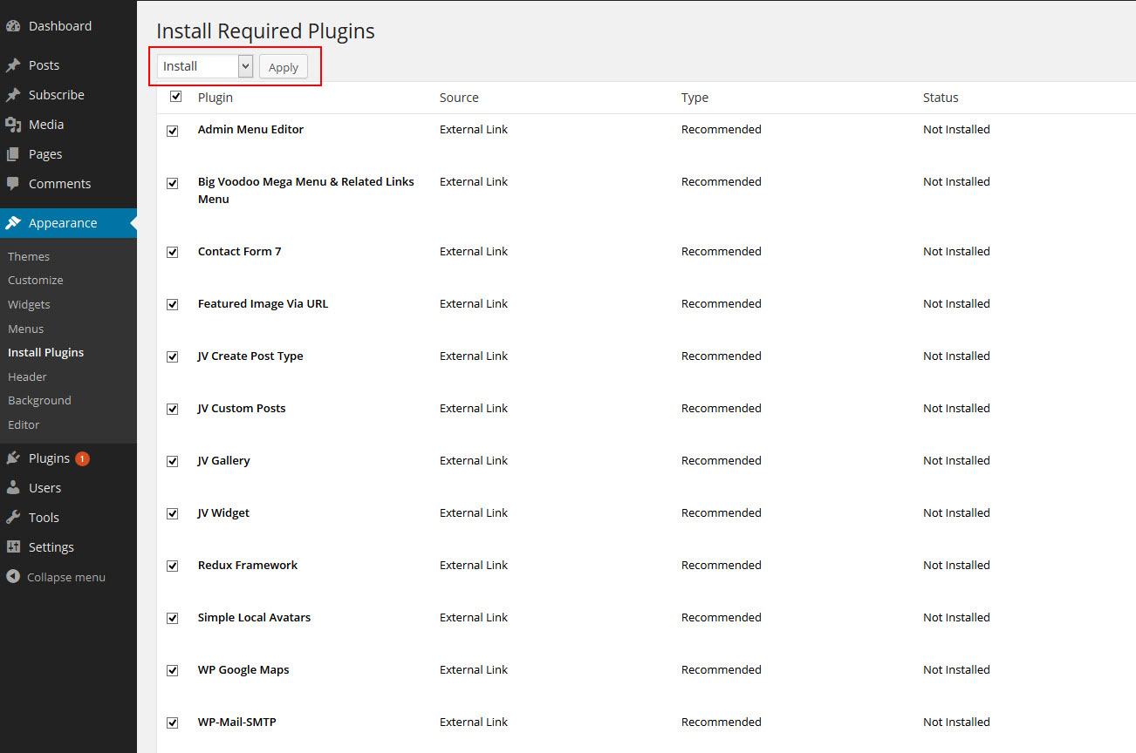Click the JV Gallery plugin name
The image size is (1136, 753).
tap(224, 460)
